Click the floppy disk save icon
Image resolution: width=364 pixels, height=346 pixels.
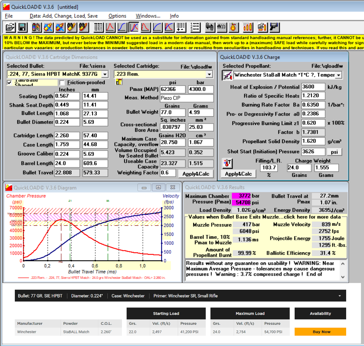(22, 27)
